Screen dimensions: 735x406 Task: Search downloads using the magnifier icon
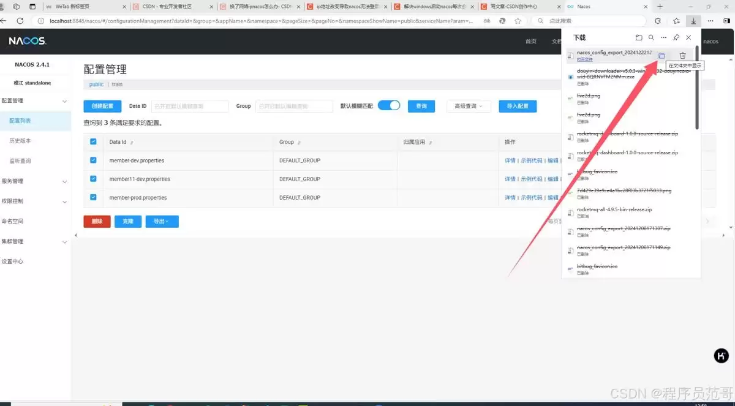(651, 38)
